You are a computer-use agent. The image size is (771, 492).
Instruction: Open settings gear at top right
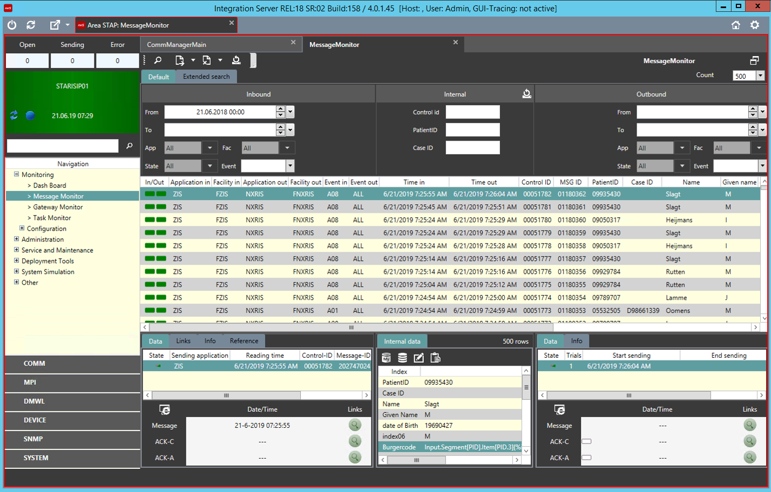point(755,25)
